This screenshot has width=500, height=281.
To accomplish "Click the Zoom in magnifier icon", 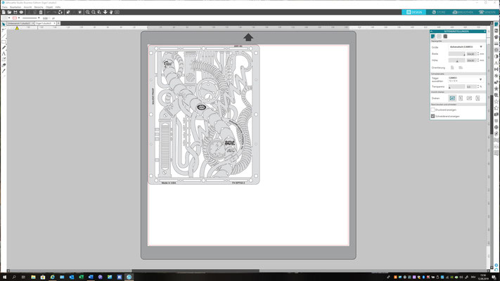I will [x=87, y=12].
